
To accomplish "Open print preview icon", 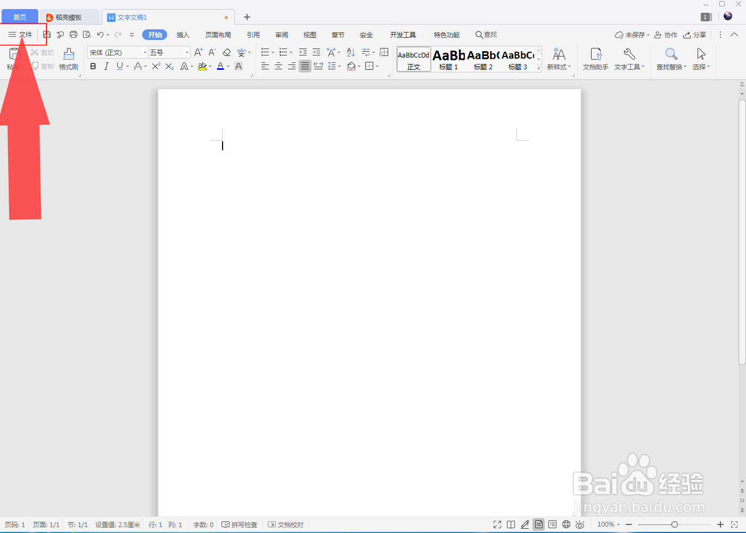I will (87, 35).
